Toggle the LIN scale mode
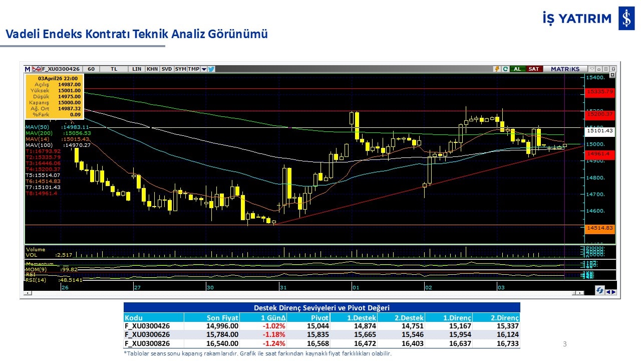641x361 pixels. [x=136, y=69]
